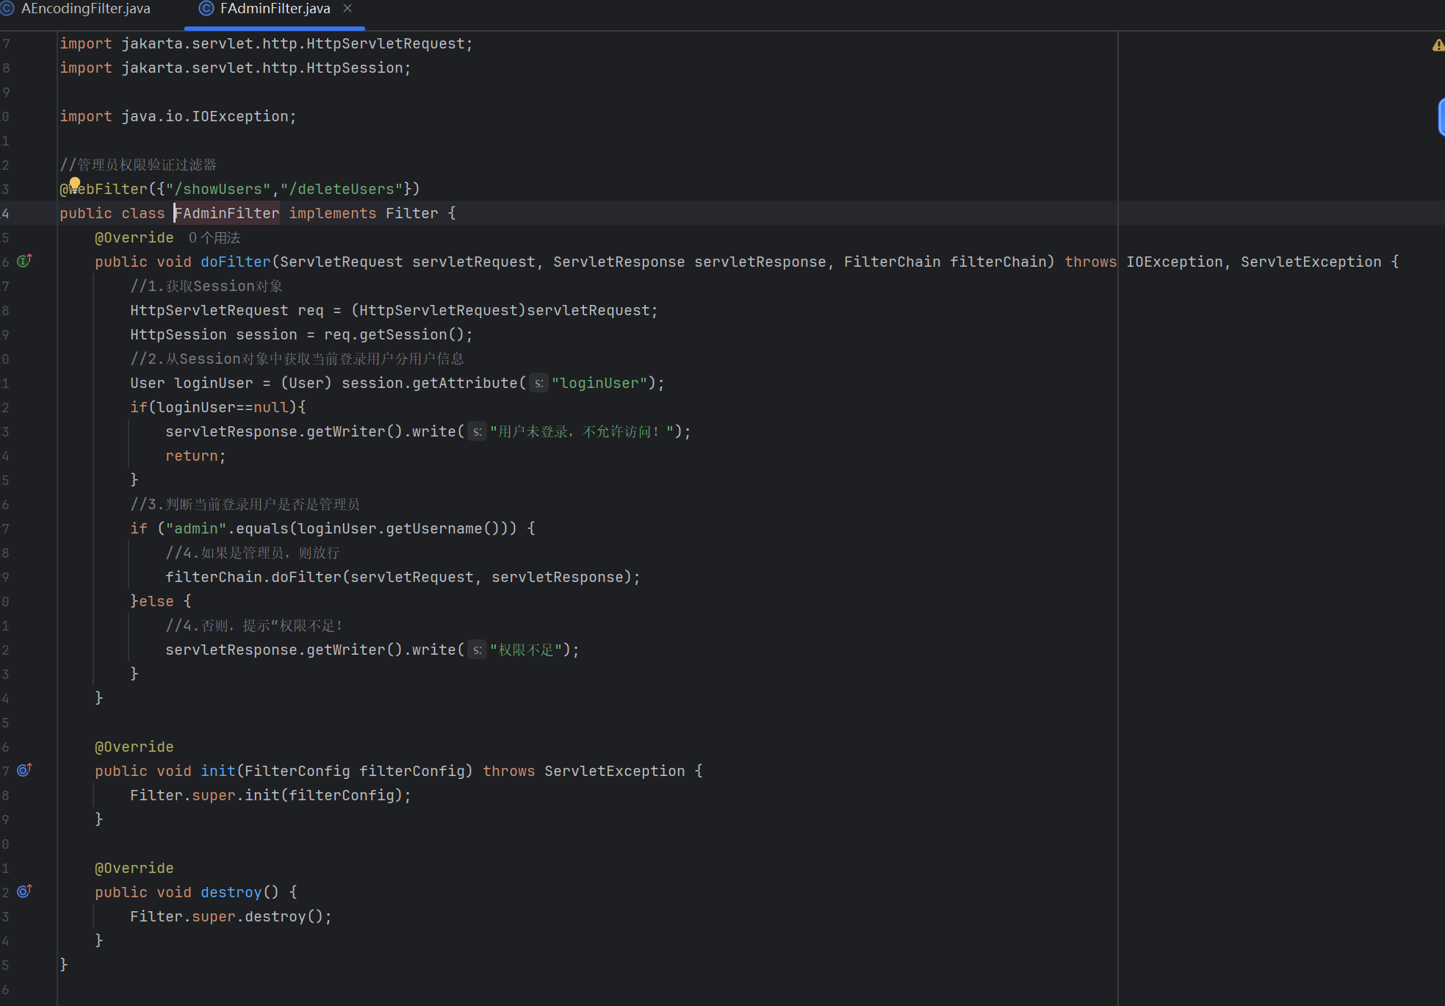Click the "admin" string literal
The width and height of the screenshot is (1445, 1006).
196,529
